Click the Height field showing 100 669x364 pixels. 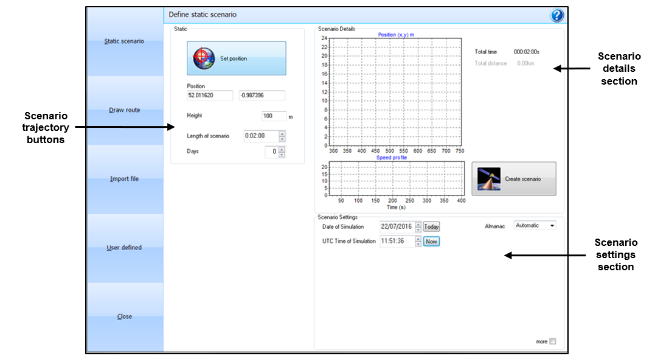[x=274, y=116]
